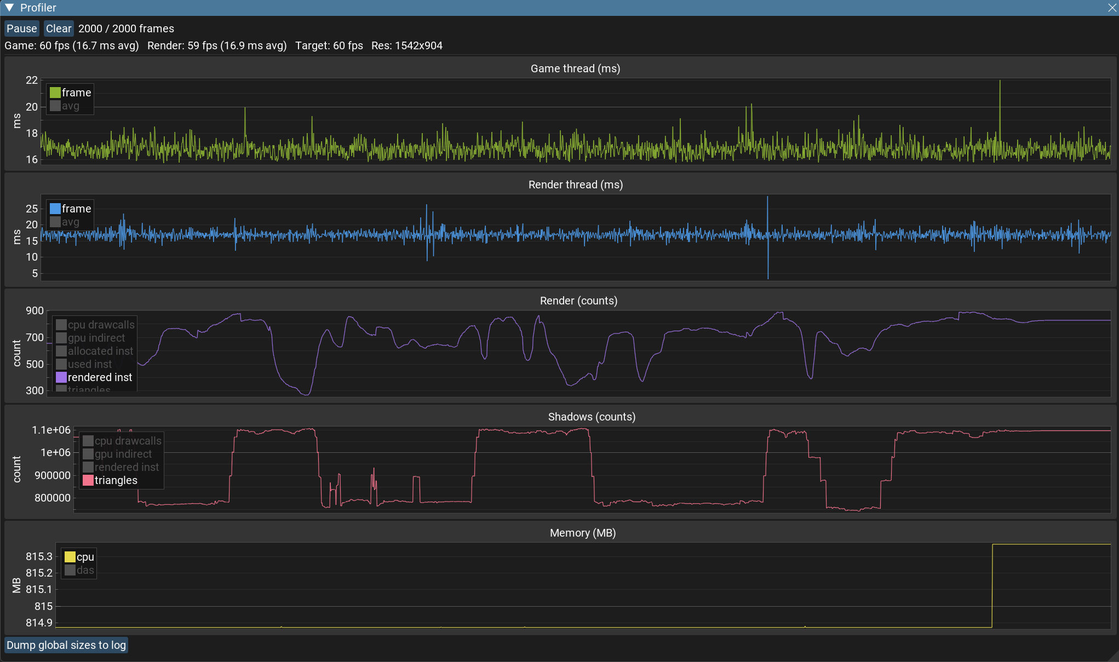Click purple rendered inst color swatch
Image resolution: width=1119 pixels, height=662 pixels.
pyautogui.click(x=61, y=377)
